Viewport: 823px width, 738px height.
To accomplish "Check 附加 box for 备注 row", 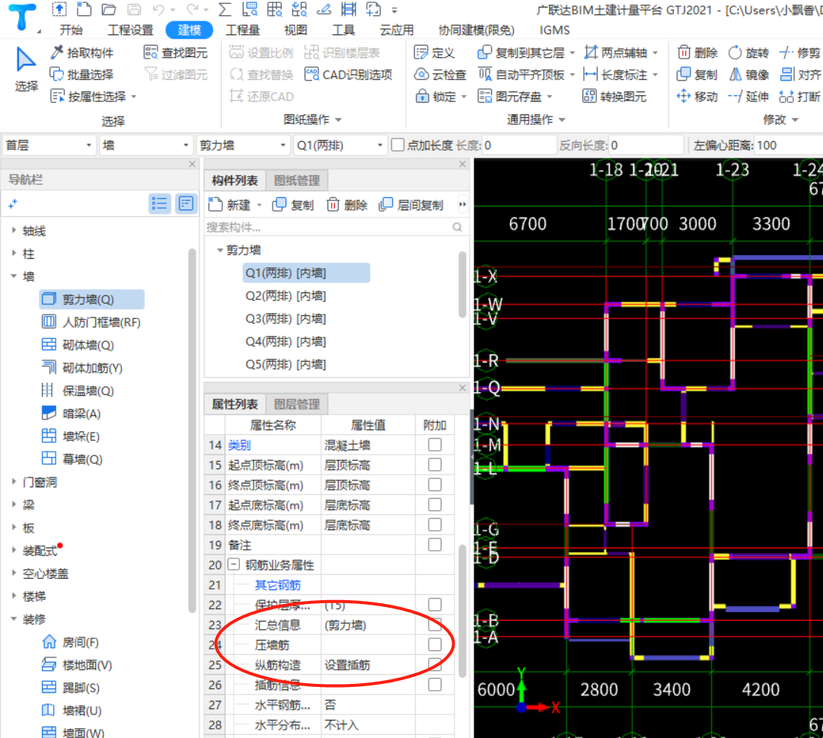I will [x=435, y=545].
